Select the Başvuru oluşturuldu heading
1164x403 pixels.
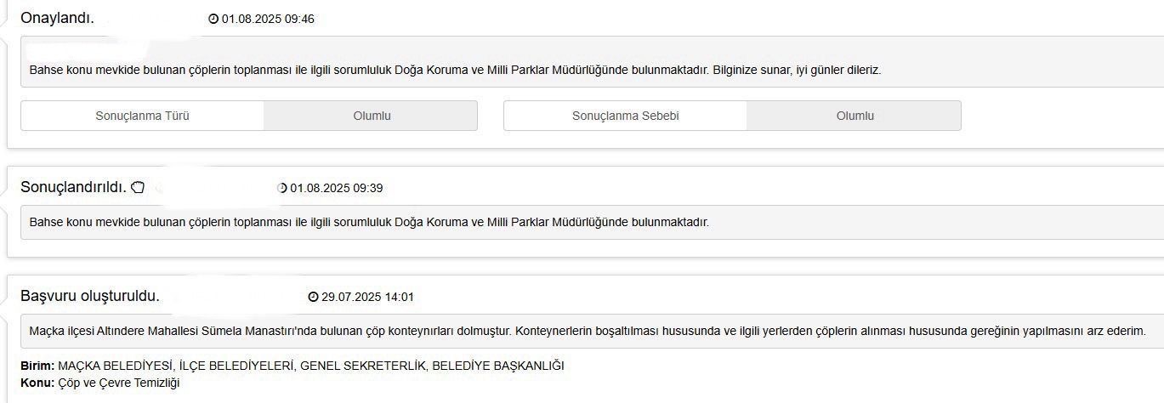[x=90, y=296]
